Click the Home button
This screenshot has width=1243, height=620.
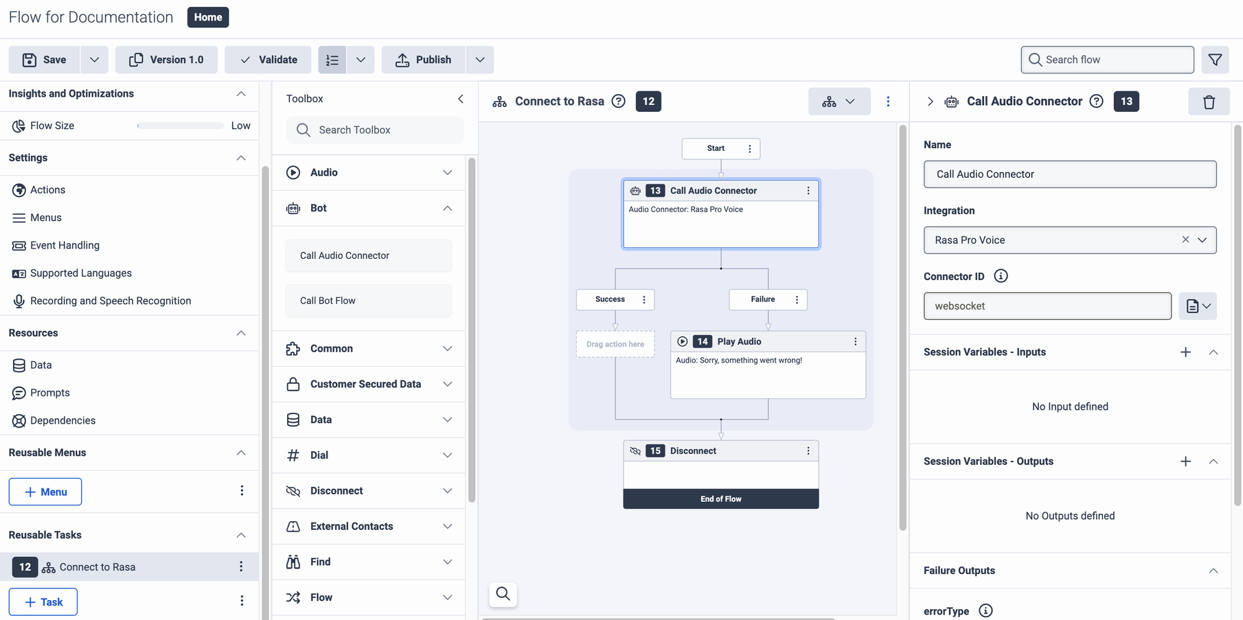click(x=207, y=17)
